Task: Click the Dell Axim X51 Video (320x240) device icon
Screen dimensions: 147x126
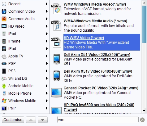Action: pyautogui.click(x=56, y=59)
